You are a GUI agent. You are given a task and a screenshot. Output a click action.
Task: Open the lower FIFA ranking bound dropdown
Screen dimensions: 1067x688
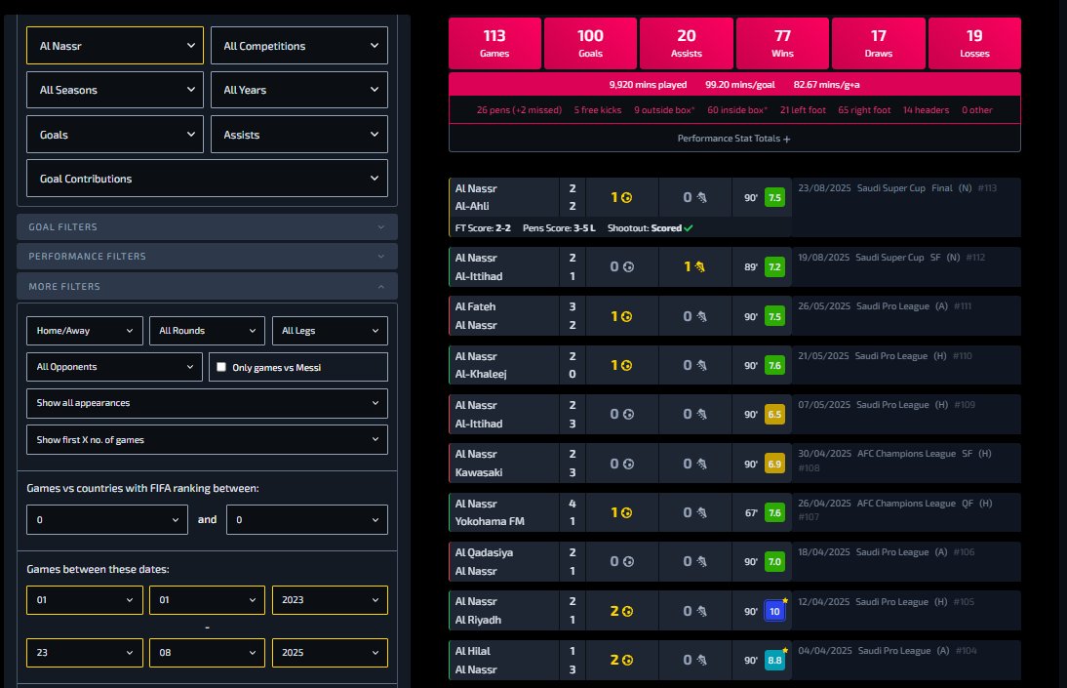(x=107, y=520)
